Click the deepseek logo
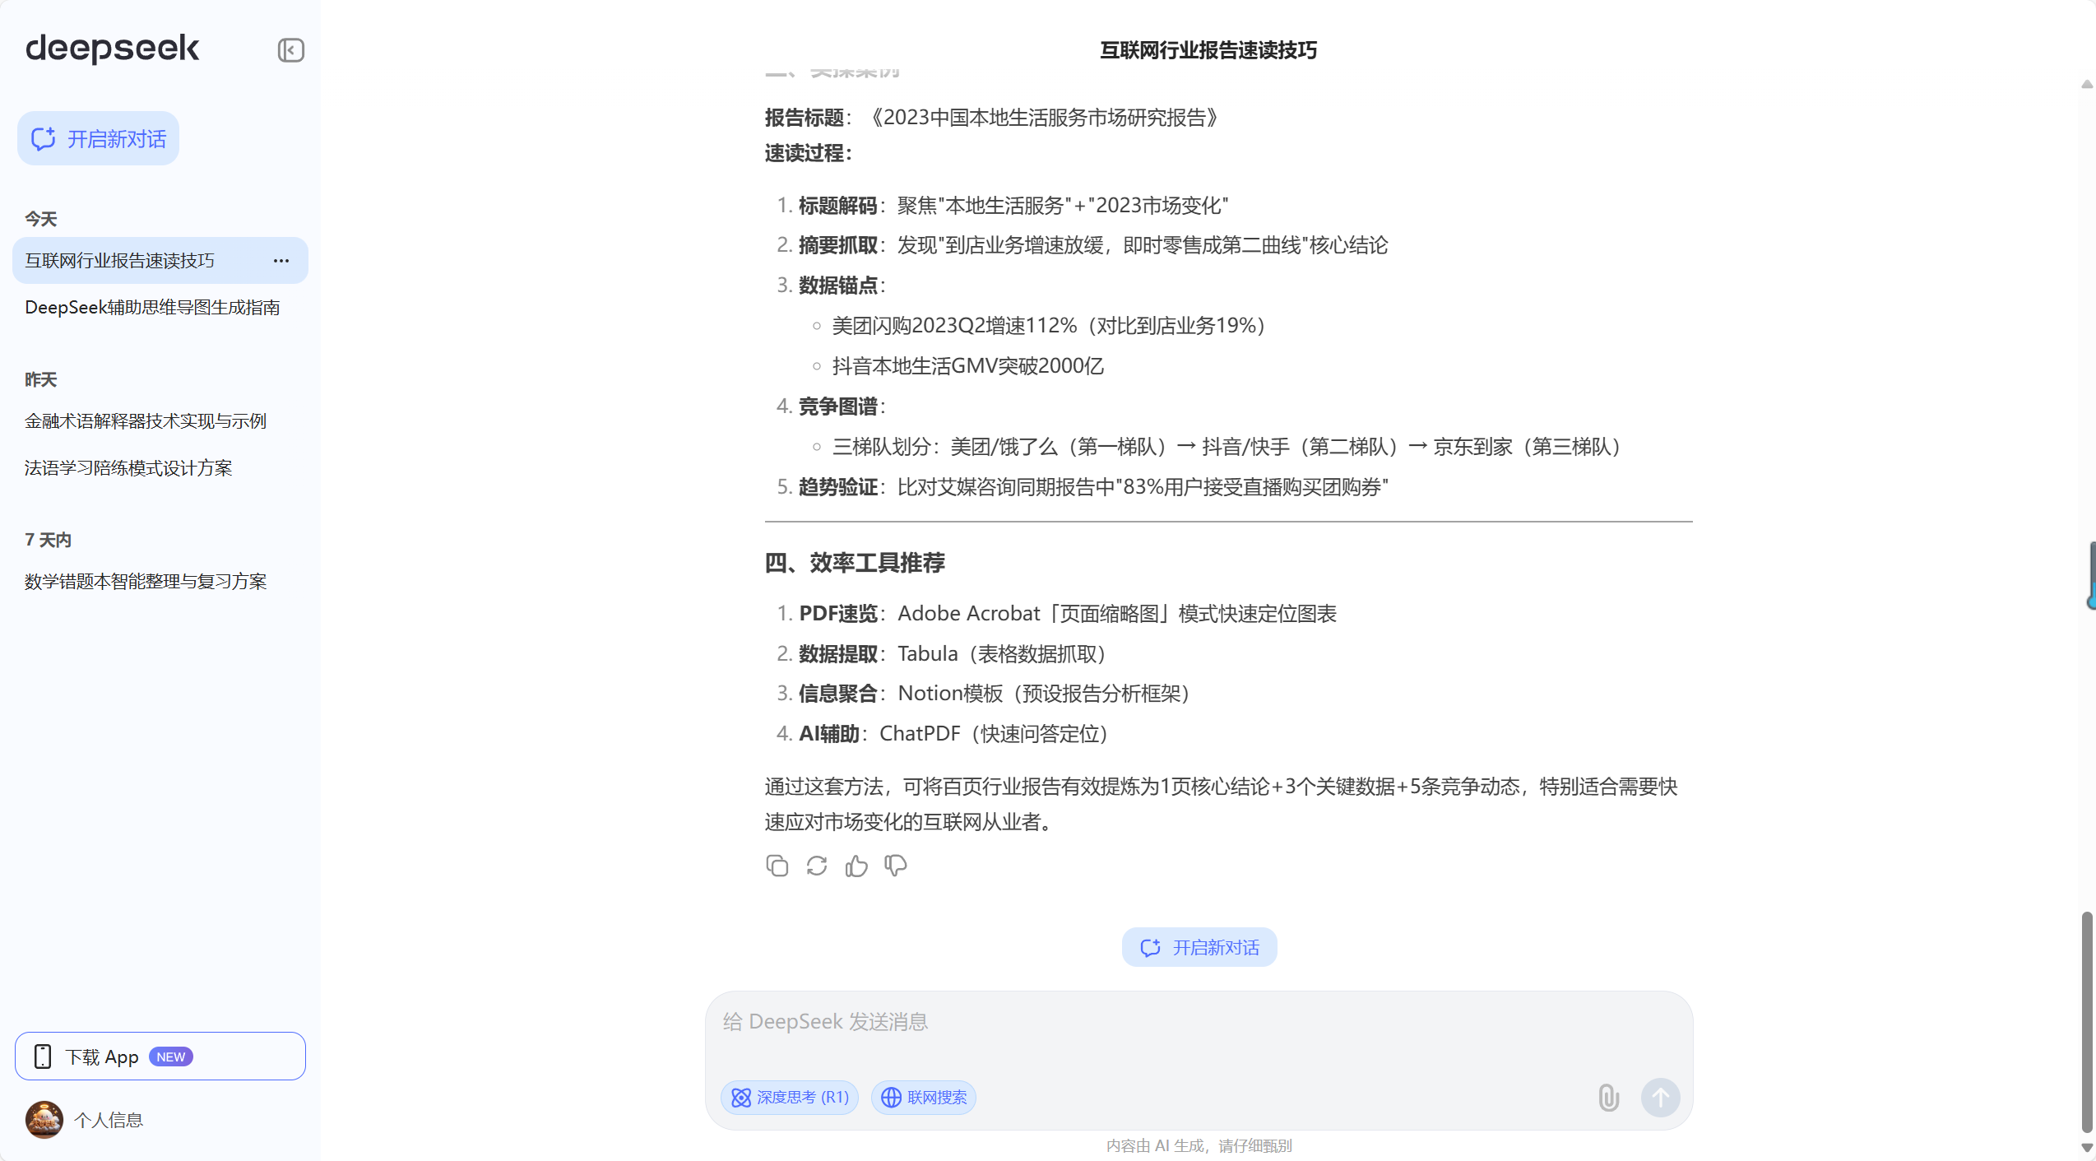Image resolution: width=2096 pixels, height=1161 pixels. point(113,49)
